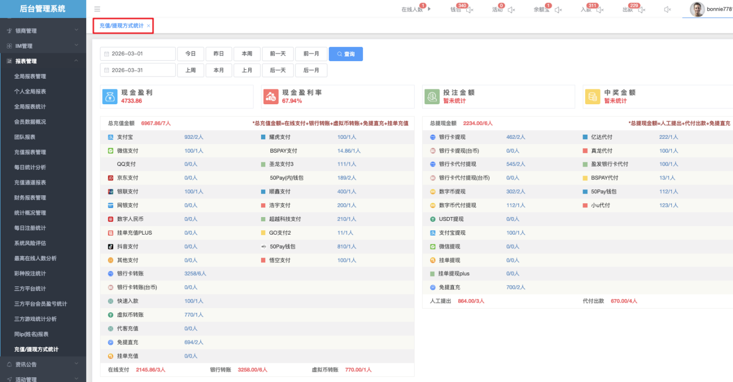The width and height of the screenshot is (733, 382).
Task: Toggle the mute speaker next to 钱包
Action: click(470, 10)
